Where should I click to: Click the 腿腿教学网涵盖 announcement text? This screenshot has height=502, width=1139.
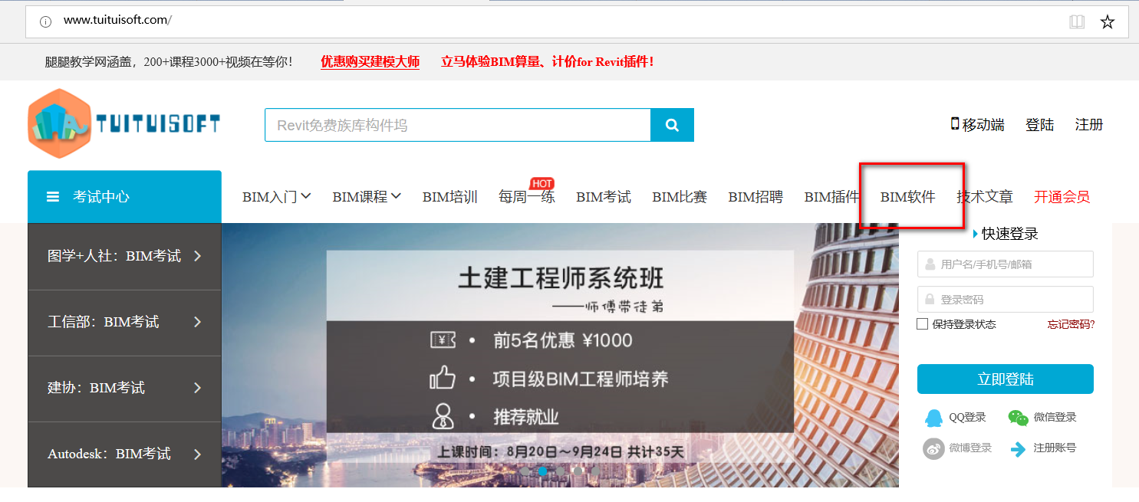pos(168,61)
